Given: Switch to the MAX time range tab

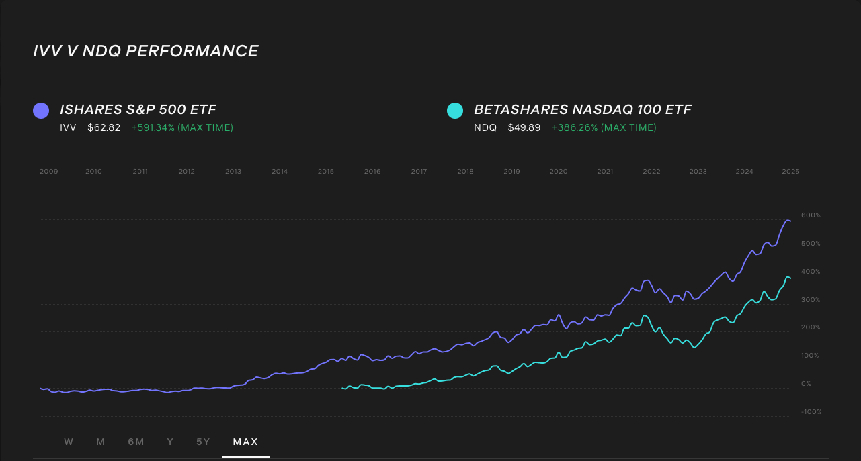Looking at the screenshot, I should coord(245,442).
